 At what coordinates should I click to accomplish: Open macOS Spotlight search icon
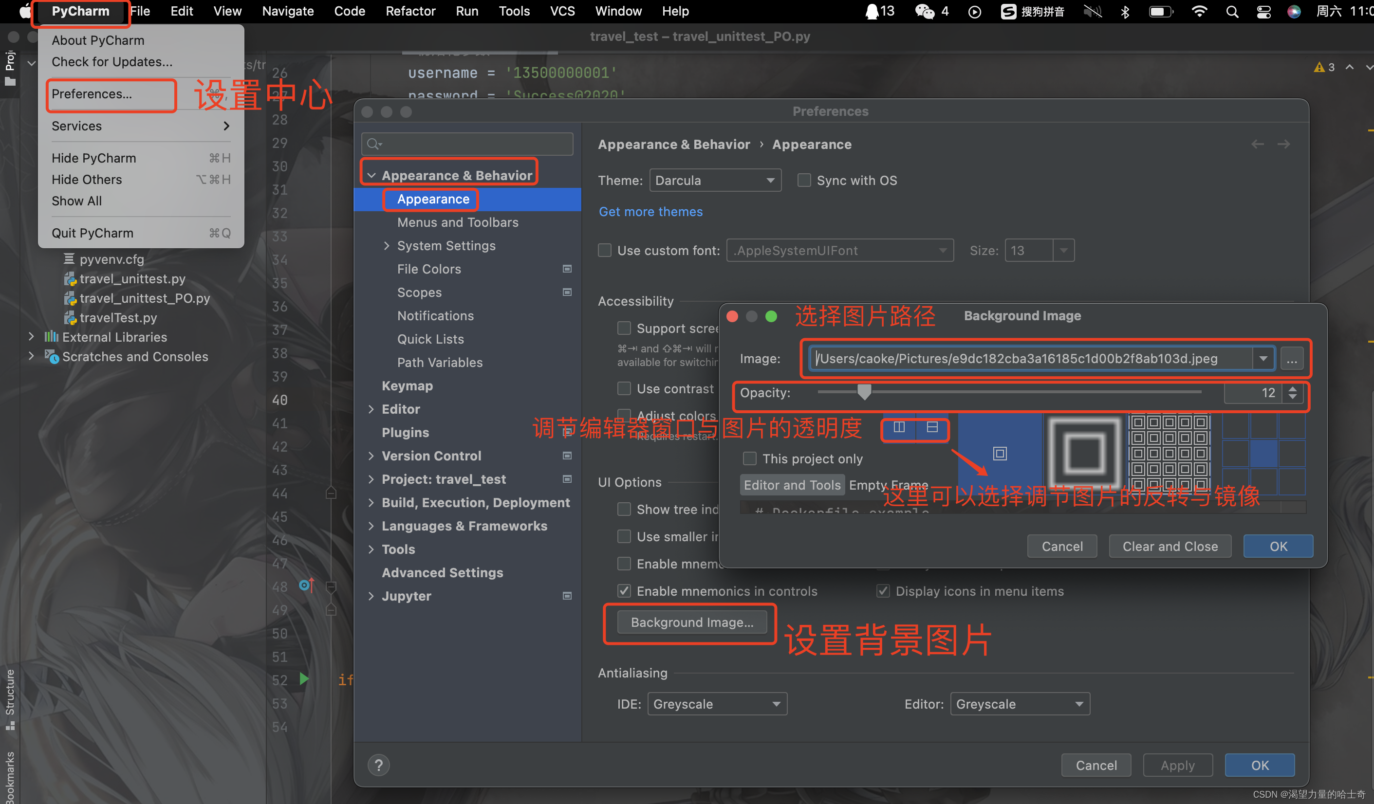(x=1232, y=12)
